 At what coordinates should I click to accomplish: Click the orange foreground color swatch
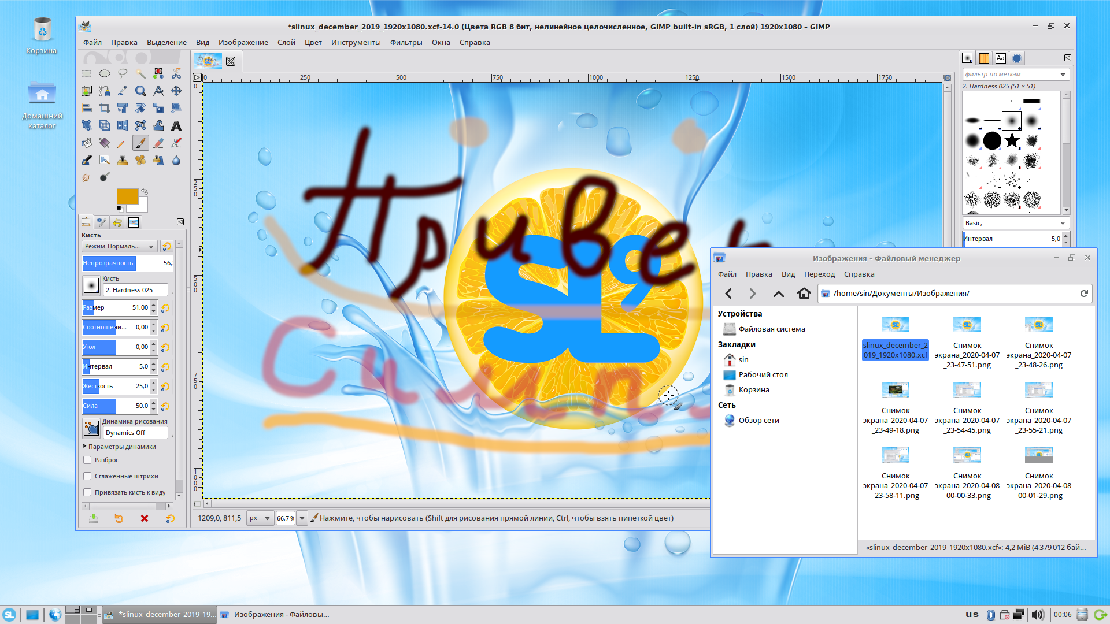pos(127,196)
